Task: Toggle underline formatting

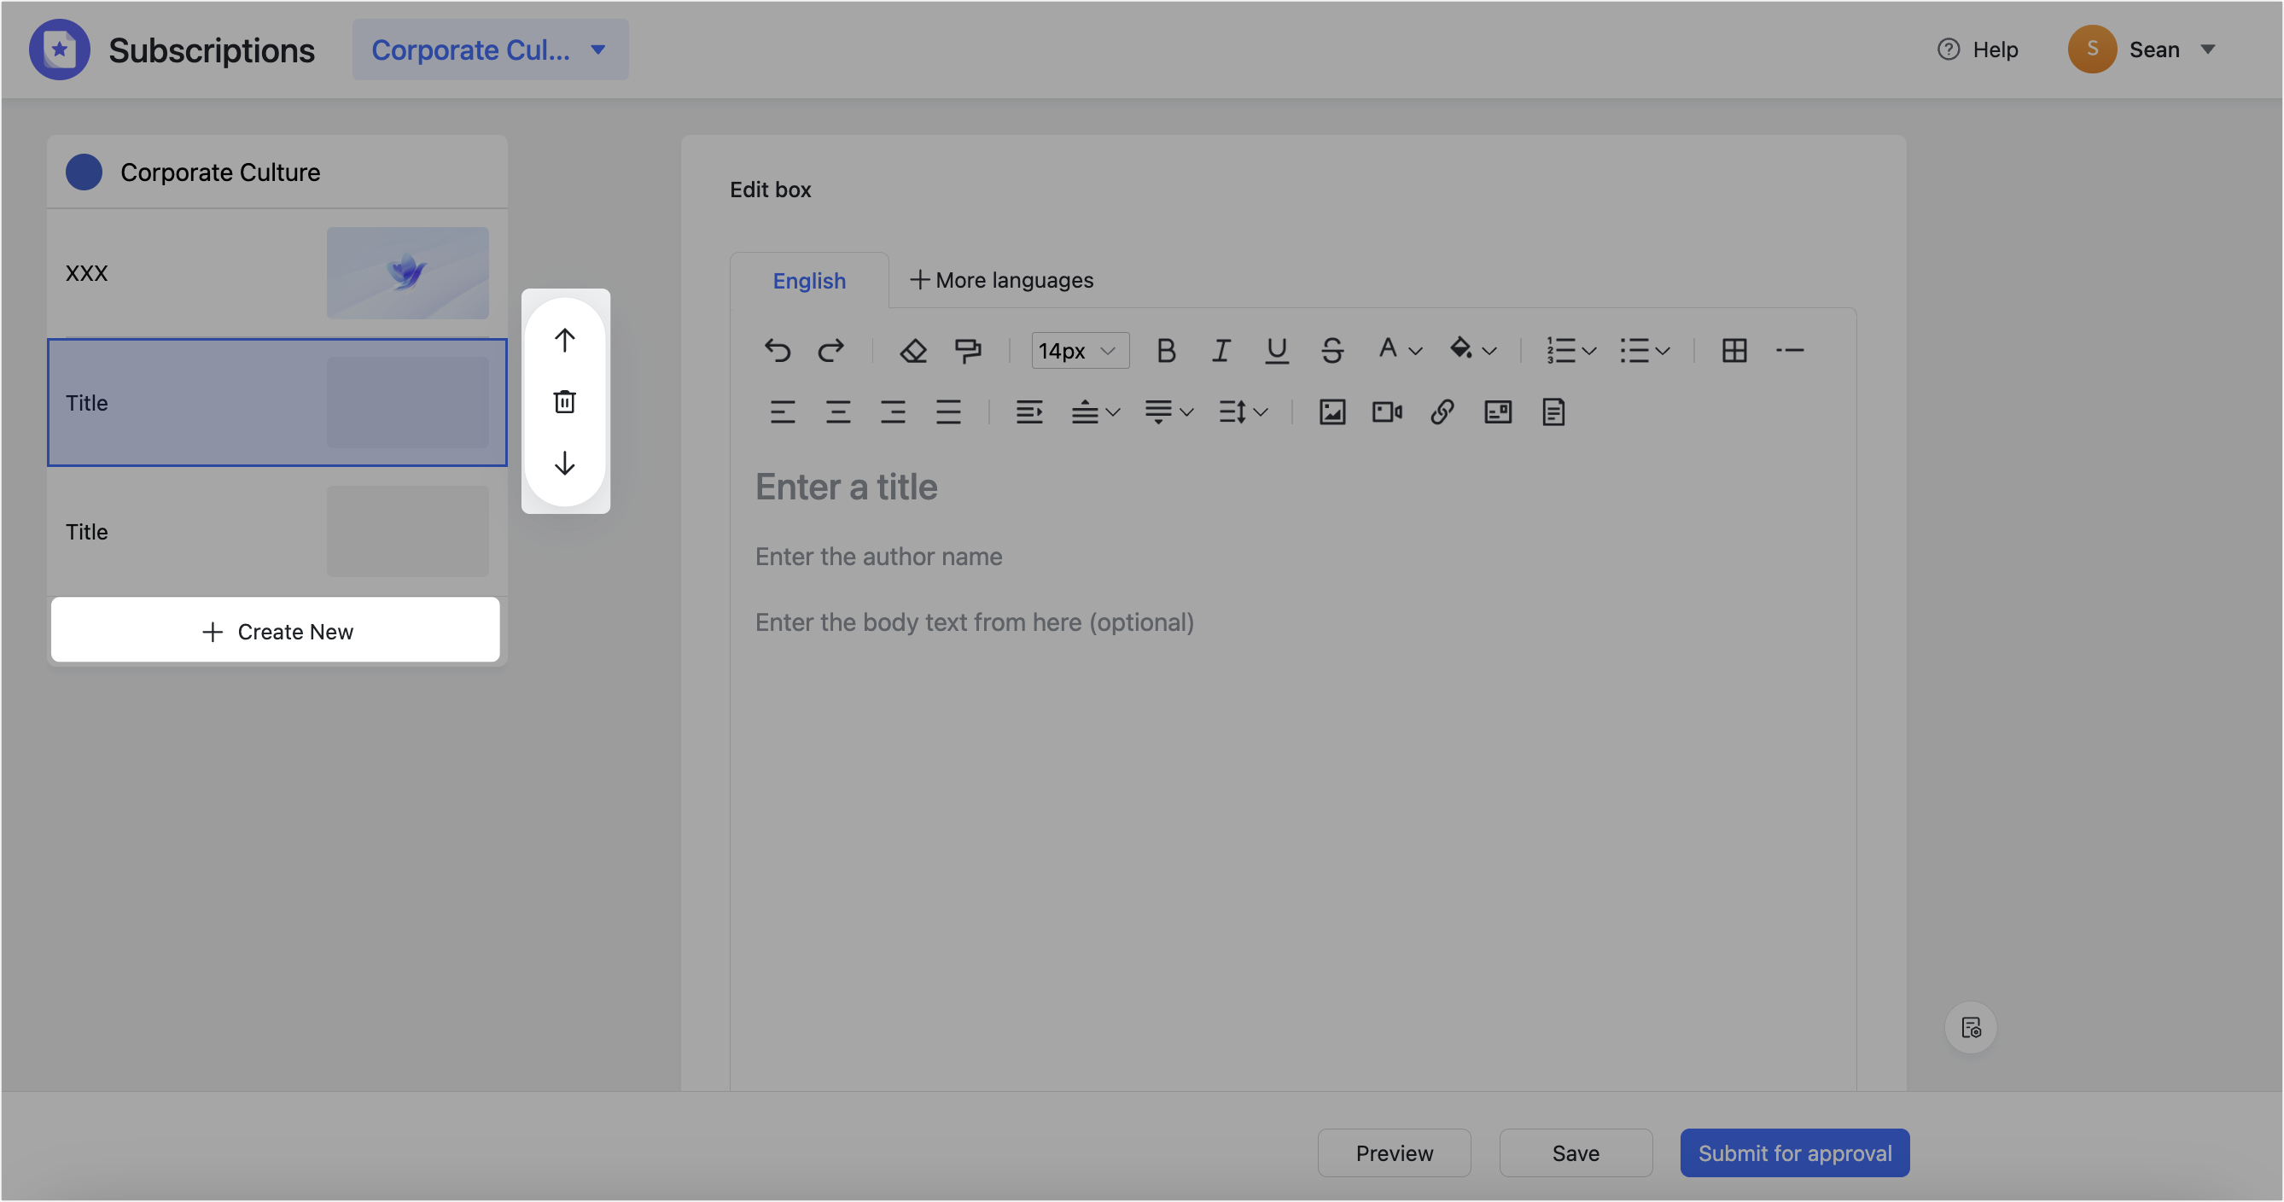Action: pos(1277,350)
